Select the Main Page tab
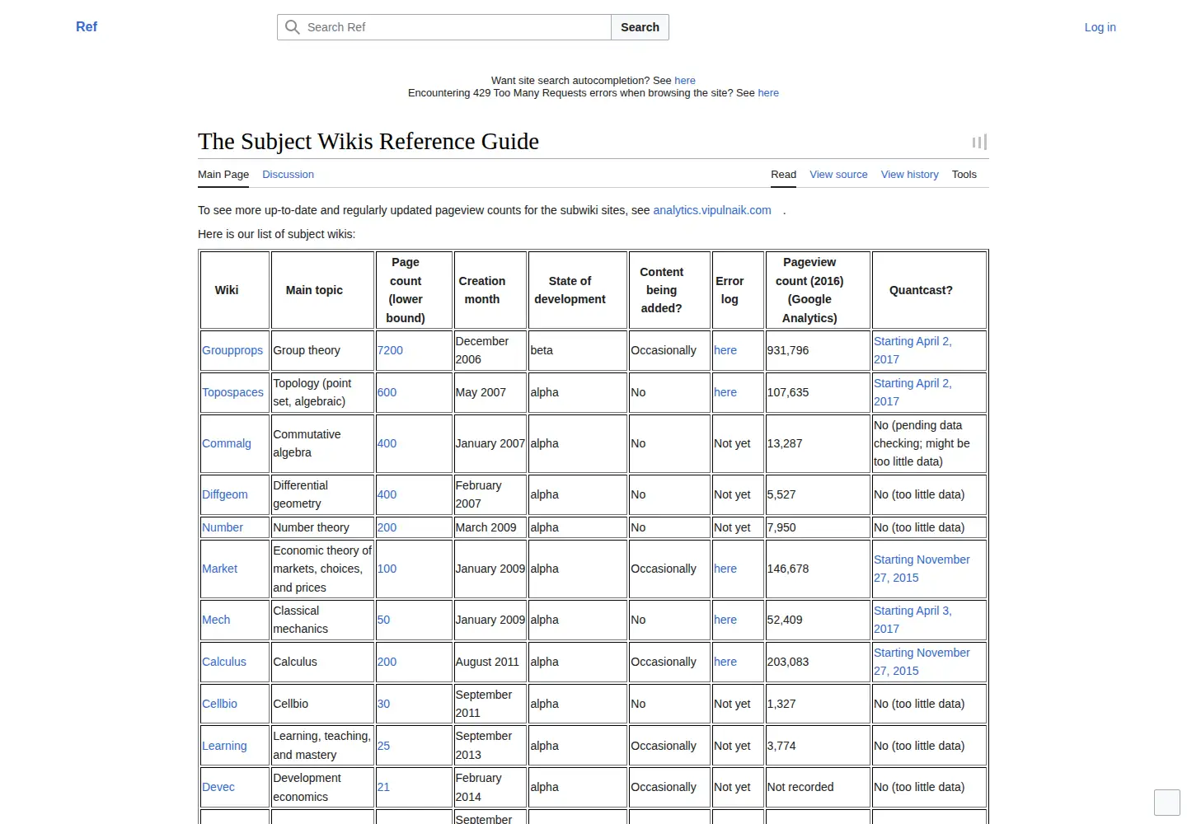The image size is (1187, 824). (x=223, y=175)
